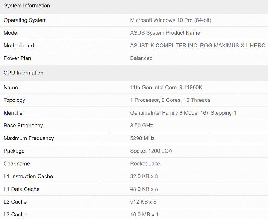The width and height of the screenshot is (268, 219).
Task: Click the CPU Information section header
Action: pyautogui.click(x=23, y=73)
